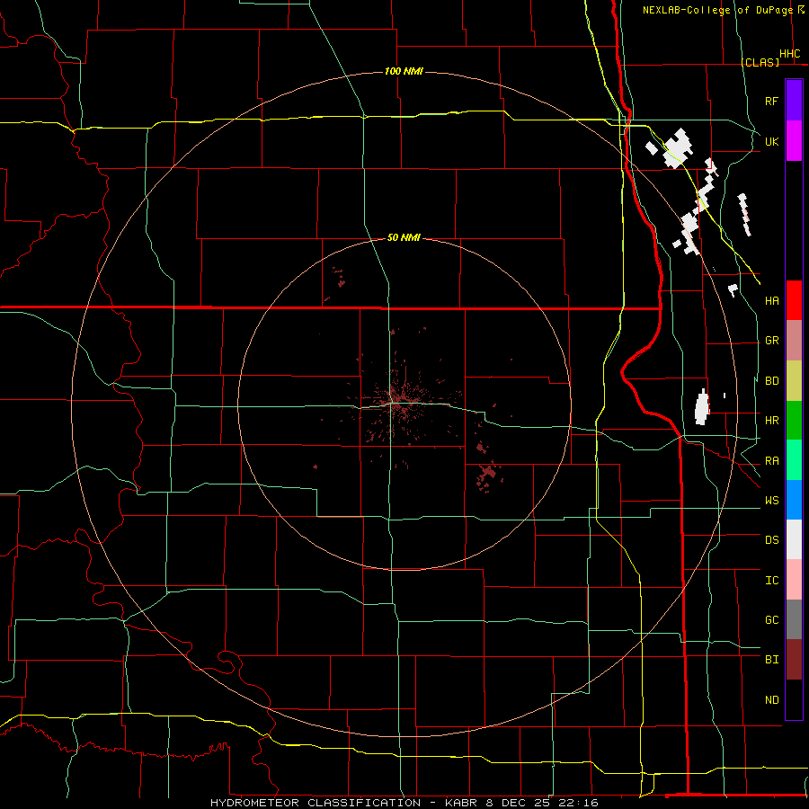Click the HR legend label
Image resolution: width=809 pixels, height=809 pixels.
coord(771,421)
